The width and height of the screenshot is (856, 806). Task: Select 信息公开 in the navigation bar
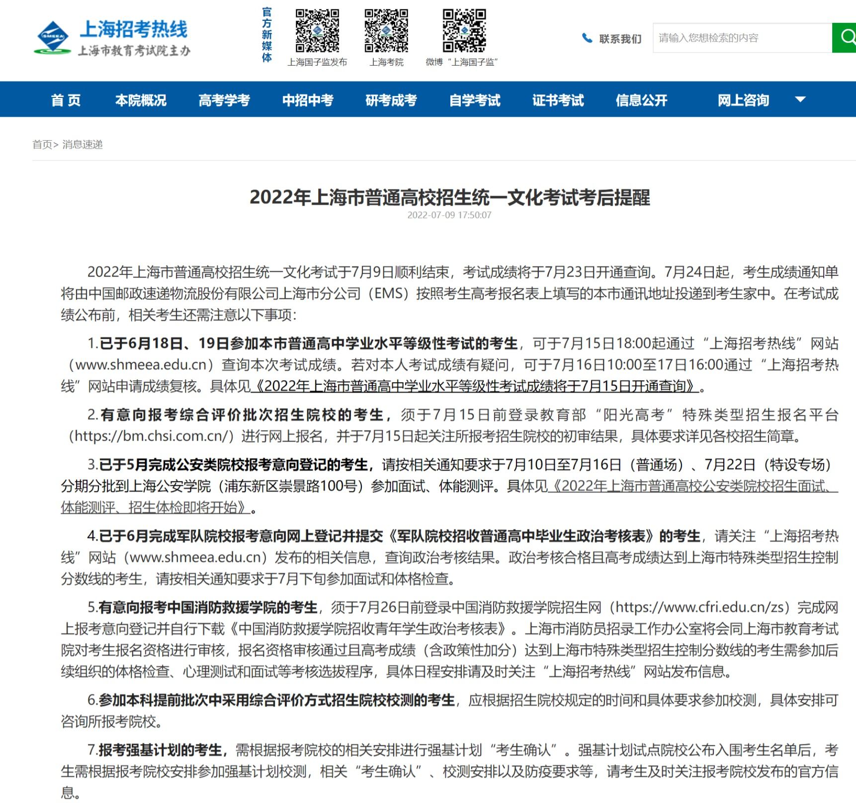(641, 100)
